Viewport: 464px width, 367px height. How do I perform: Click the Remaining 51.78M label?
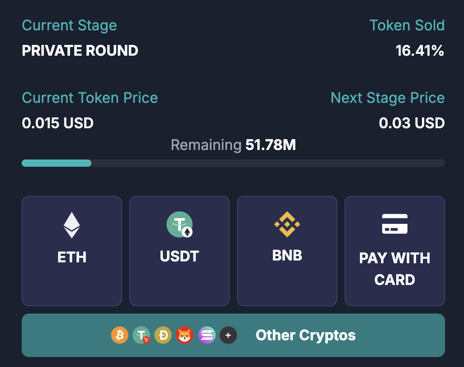[233, 145]
